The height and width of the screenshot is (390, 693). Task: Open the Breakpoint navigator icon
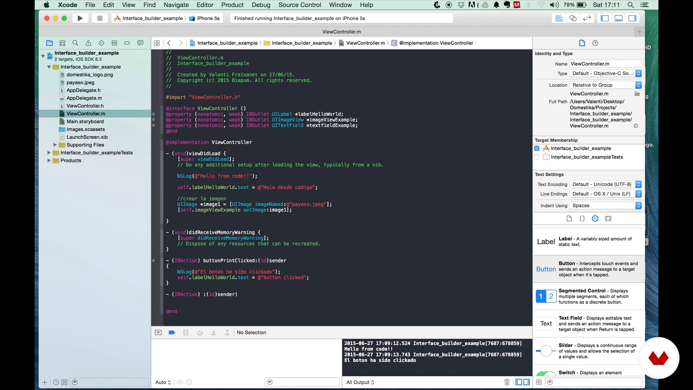[x=127, y=43]
